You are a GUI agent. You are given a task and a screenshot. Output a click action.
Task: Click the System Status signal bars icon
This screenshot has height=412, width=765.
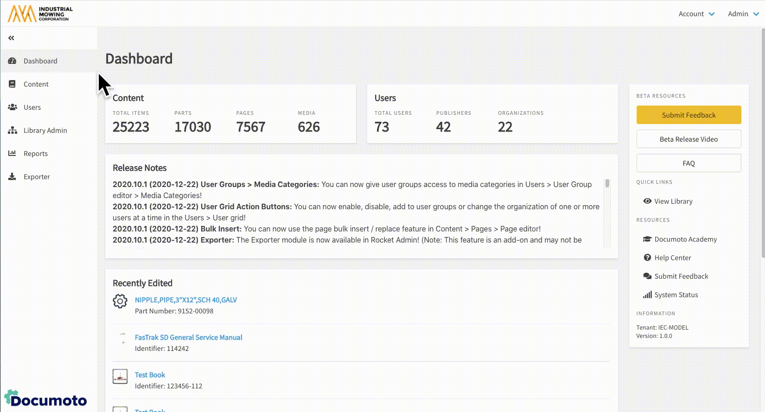pyautogui.click(x=647, y=295)
